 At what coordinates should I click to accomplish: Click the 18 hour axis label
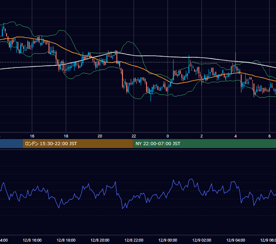pyautogui.click(x=66, y=136)
